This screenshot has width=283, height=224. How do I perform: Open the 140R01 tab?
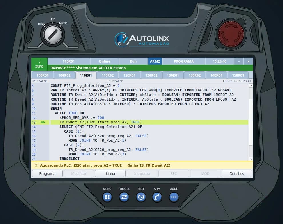coord(216,75)
